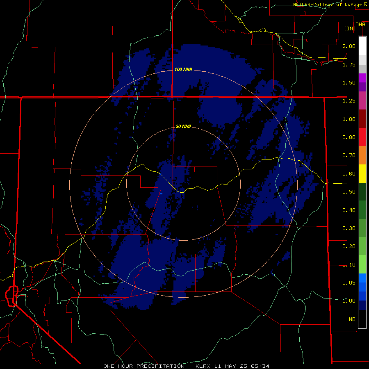This screenshot has width=369, height=369.
Task: Select the lime green 0.10 legend swatch
Action: pos(362,264)
